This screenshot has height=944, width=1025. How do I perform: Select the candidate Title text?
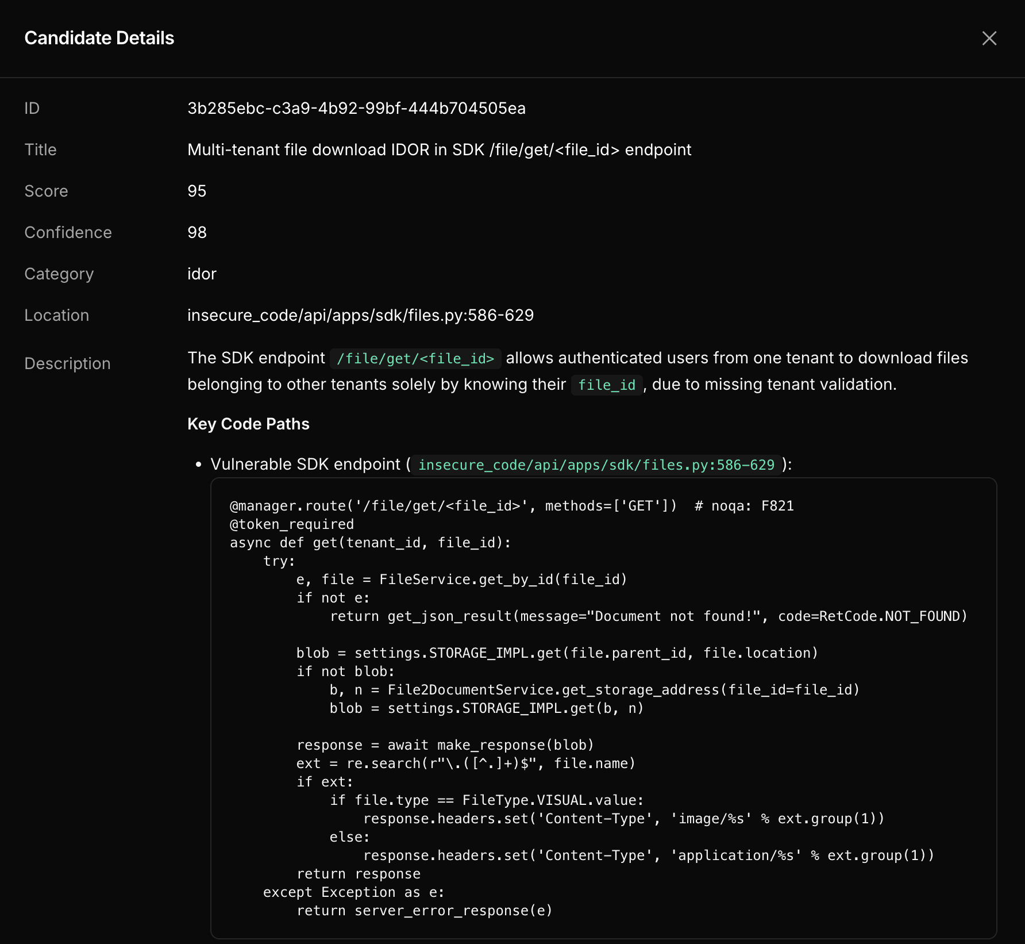click(x=440, y=149)
